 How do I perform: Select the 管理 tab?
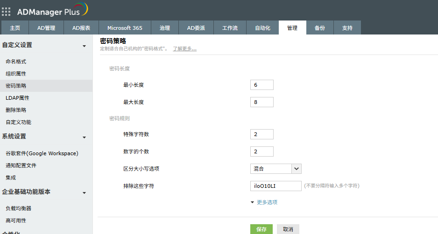292,28
